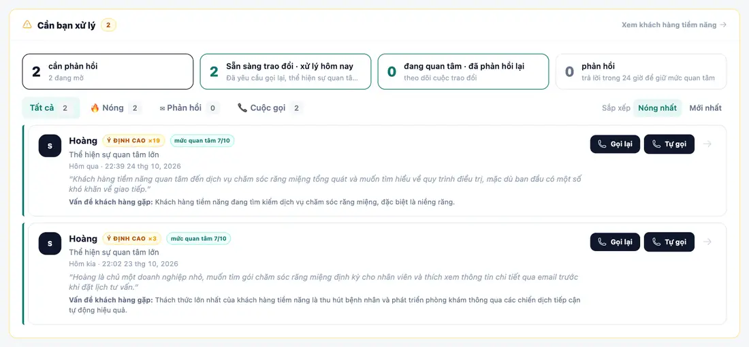This screenshot has width=749, height=347.
Task: Select the phản hồi 24 giờ summary card
Action: click(641, 71)
